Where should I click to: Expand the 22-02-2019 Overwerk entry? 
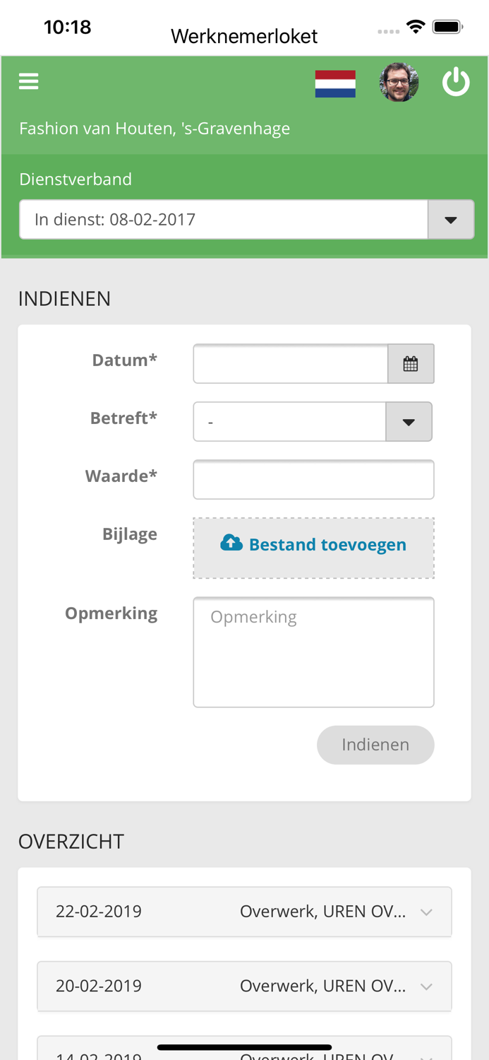[244, 911]
